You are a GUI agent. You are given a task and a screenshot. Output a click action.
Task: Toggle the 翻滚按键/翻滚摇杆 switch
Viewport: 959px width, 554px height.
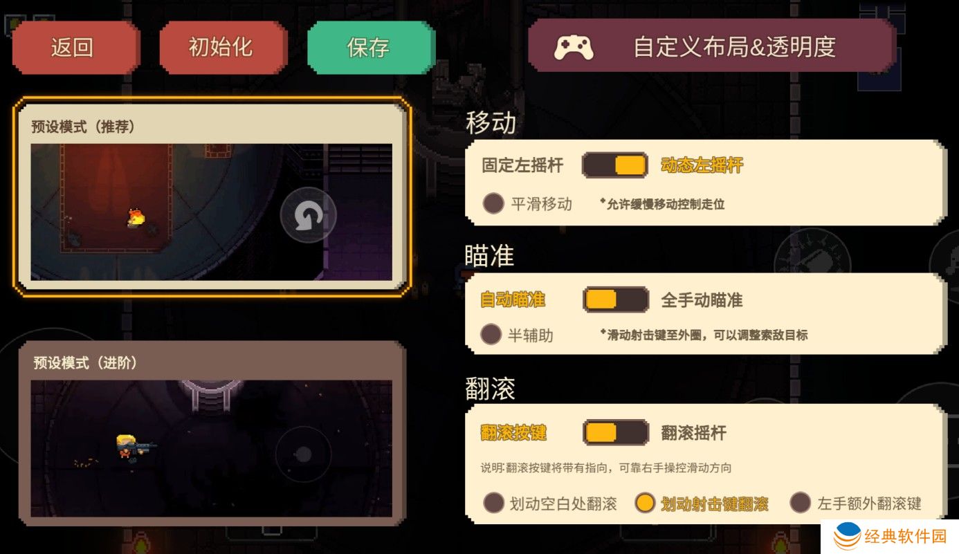[x=616, y=433]
